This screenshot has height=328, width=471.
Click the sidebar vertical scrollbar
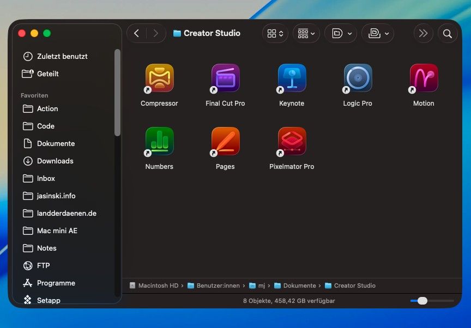[x=117, y=93]
